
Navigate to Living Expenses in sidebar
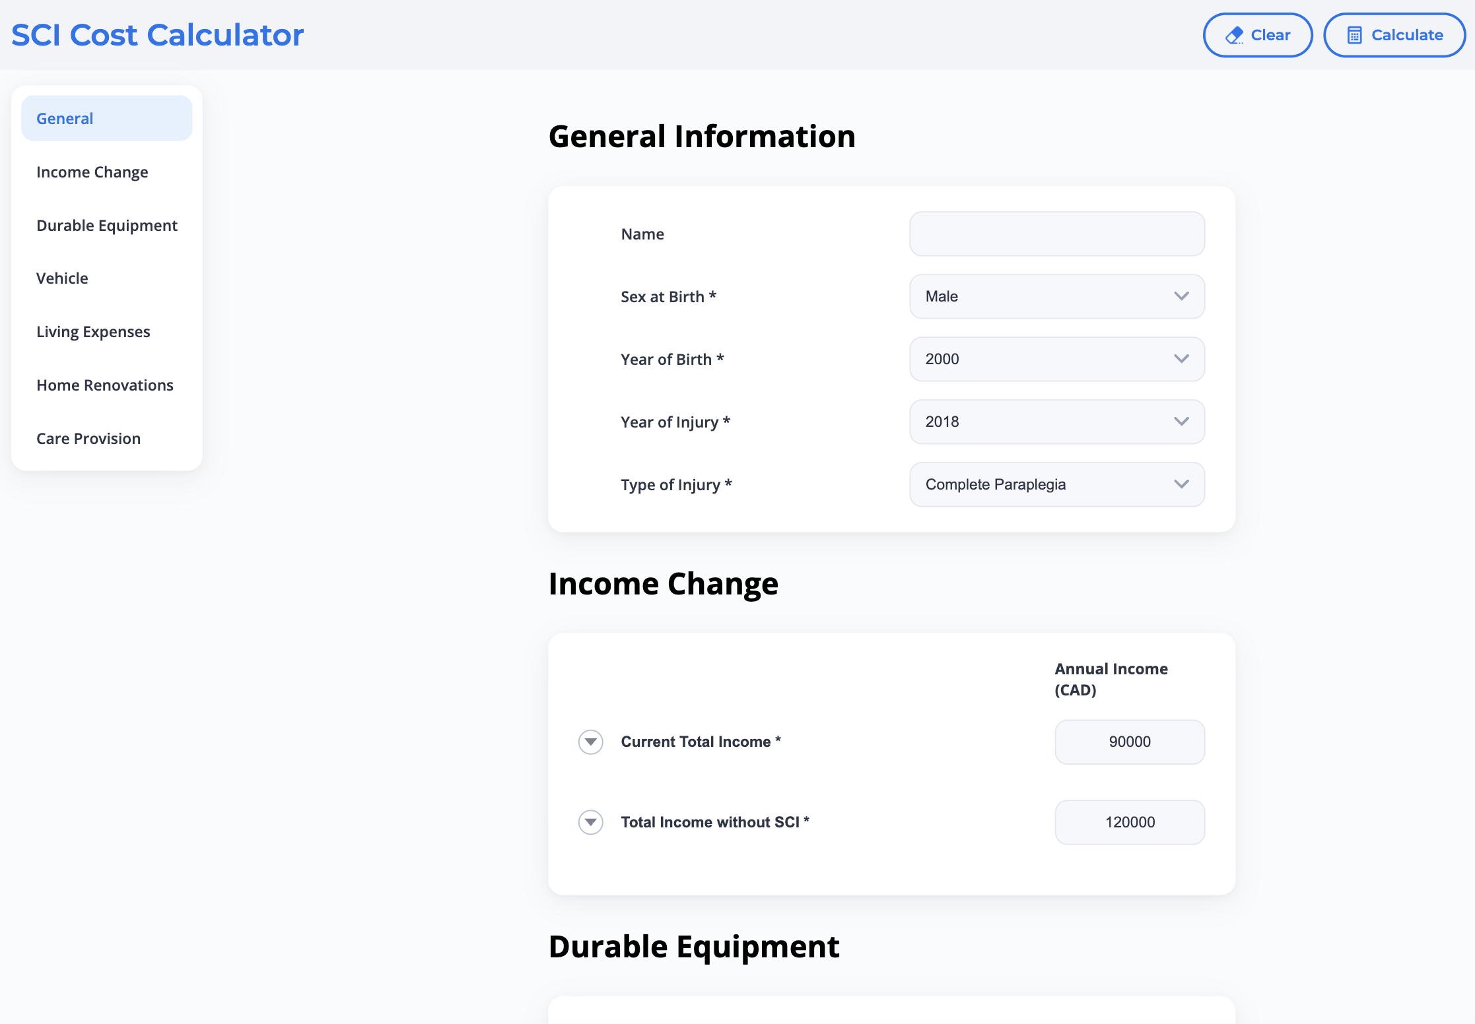point(107,331)
